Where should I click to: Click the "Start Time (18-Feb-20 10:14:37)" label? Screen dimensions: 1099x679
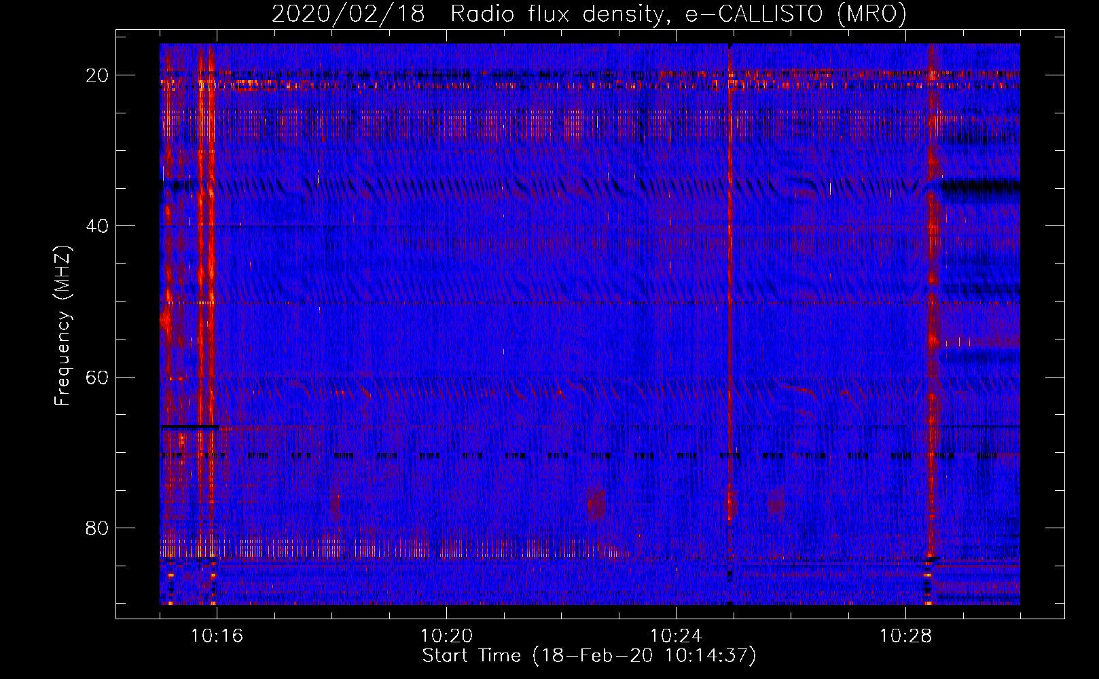589,656
